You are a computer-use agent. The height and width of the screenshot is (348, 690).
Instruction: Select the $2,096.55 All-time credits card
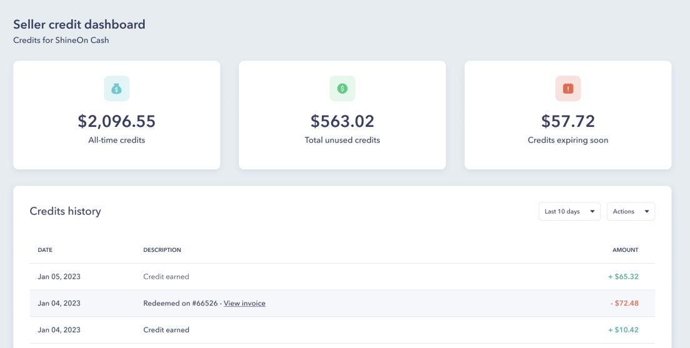tap(117, 115)
